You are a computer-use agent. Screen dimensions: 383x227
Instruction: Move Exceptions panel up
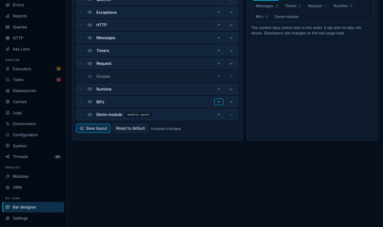point(219,12)
